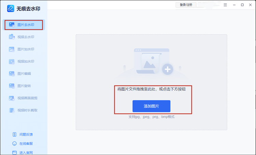Click the text 将图片文件拖拽至此处，或点击下方按钮
Image resolution: width=256 pixels, height=155 pixels.
click(151, 89)
